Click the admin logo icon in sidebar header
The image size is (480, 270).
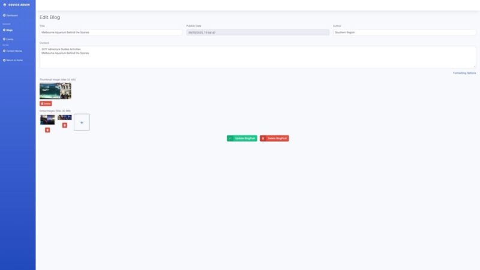(x=5, y=5)
